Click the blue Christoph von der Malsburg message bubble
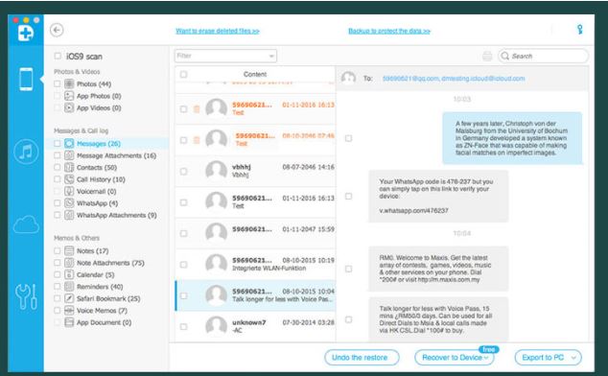 click(x=512, y=138)
